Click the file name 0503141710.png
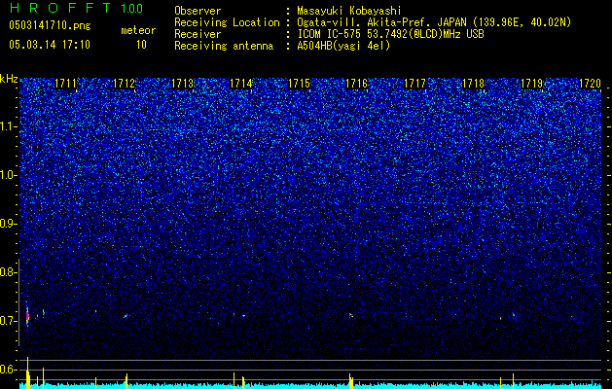This screenshot has width=612, height=389. point(50,25)
